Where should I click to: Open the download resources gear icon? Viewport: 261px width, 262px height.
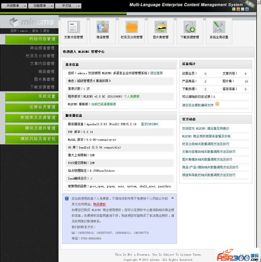tap(190, 27)
